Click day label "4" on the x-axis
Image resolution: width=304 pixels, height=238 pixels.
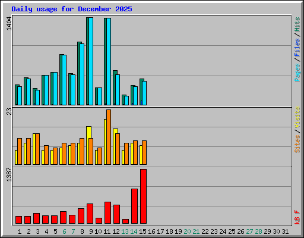46,231
